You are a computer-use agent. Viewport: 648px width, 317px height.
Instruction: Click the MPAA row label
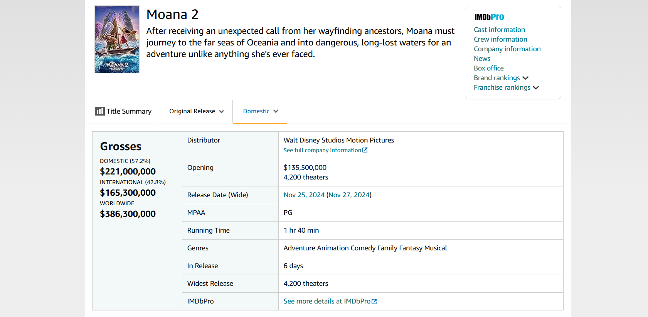point(196,213)
